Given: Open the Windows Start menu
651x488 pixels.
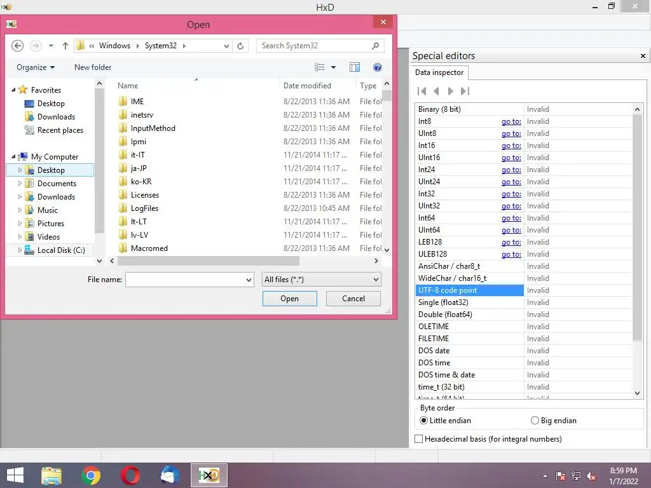Looking at the screenshot, I should pos(15,475).
